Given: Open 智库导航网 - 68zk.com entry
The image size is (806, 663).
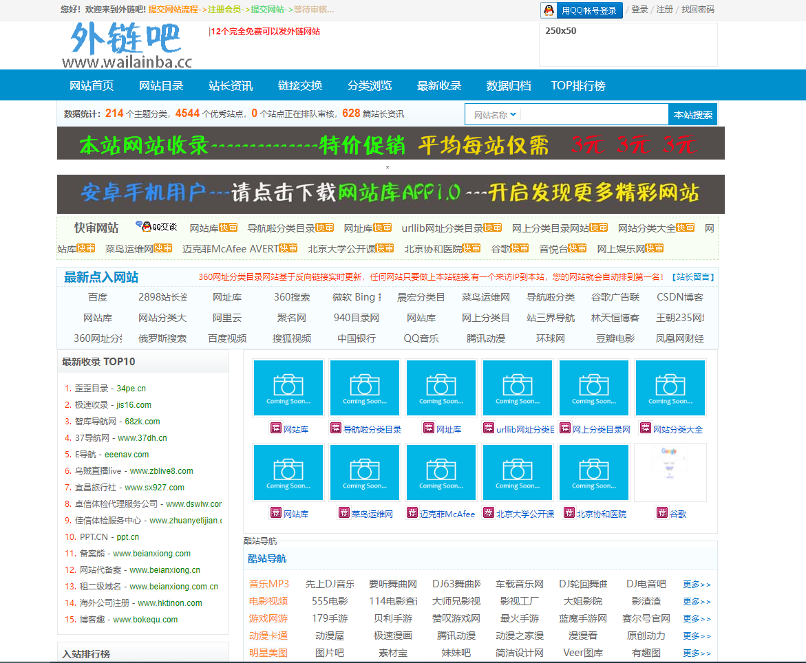Looking at the screenshot, I should [117, 421].
